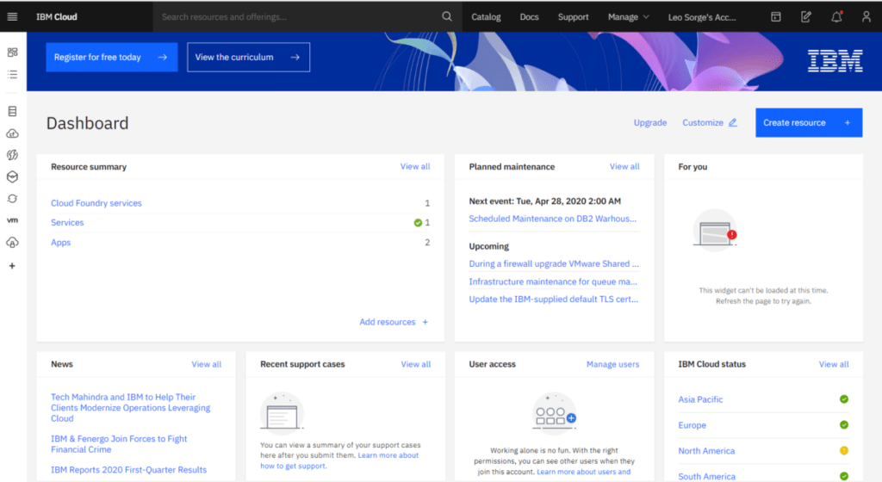Open Europe status link

[692, 425]
